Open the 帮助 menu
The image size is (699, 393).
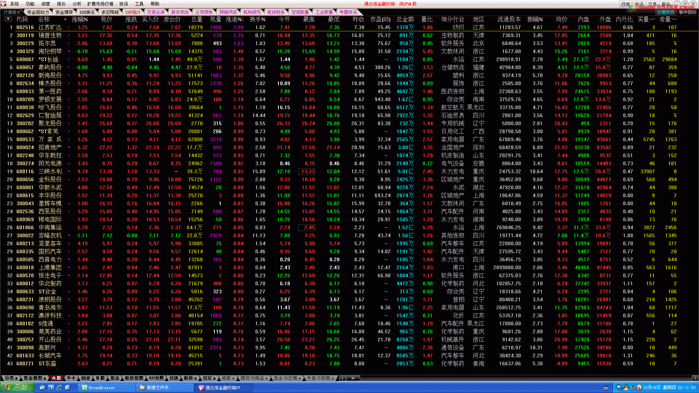click(x=155, y=4)
